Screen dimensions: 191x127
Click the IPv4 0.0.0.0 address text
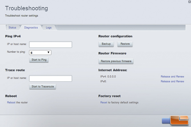108,77
